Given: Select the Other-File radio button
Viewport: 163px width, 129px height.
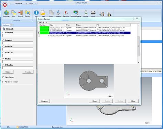Looking at the screenshot, I should click(x=3, y=65).
